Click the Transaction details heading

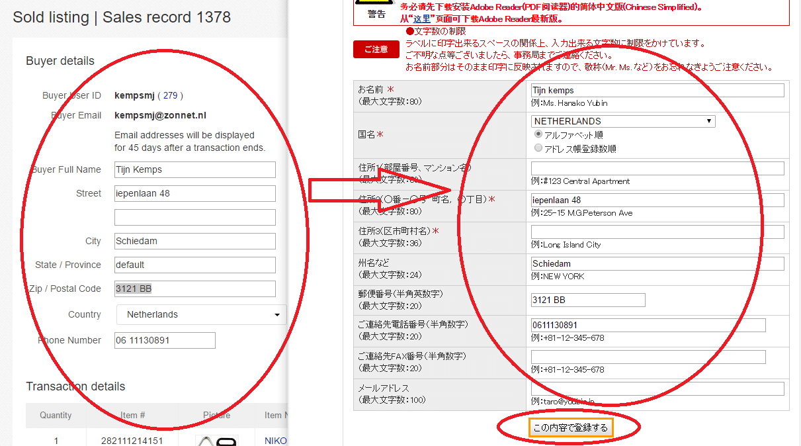click(x=75, y=386)
